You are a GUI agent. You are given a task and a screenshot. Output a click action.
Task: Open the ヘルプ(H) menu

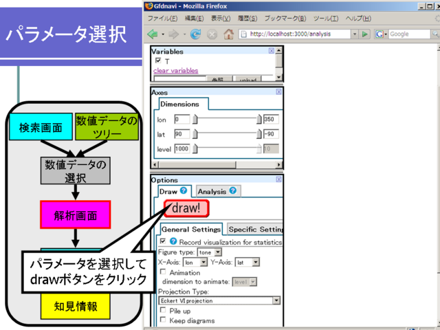click(358, 19)
